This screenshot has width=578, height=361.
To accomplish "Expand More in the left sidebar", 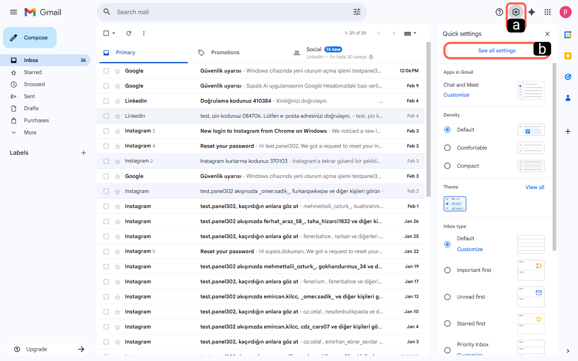I will (x=30, y=132).
